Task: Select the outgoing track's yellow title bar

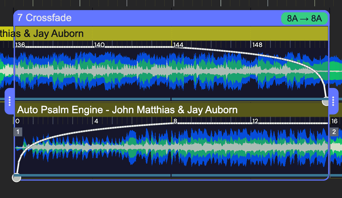Action: click(x=158, y=33)
